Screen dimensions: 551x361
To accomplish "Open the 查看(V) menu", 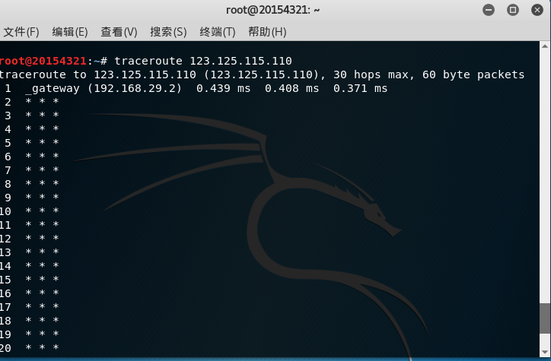I will point(119,32).
